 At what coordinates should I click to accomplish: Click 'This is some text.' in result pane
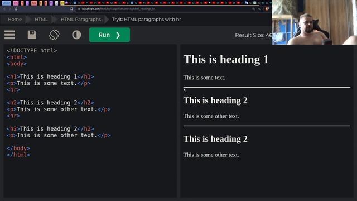coord(204,78)
